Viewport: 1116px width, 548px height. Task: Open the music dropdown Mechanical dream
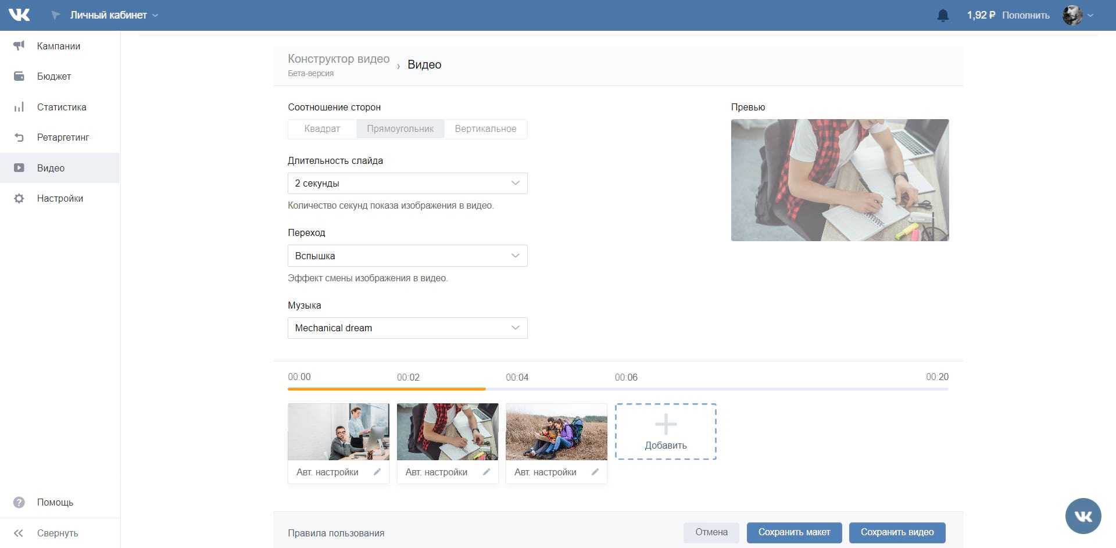407,328
